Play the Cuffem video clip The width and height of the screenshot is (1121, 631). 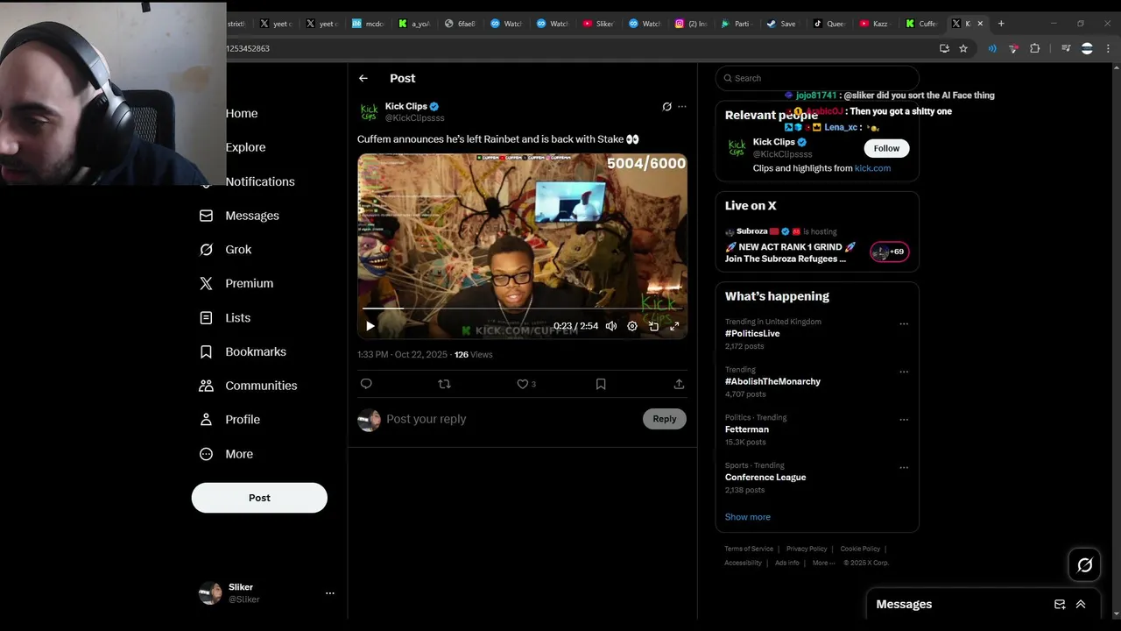(x=370, y=326)
